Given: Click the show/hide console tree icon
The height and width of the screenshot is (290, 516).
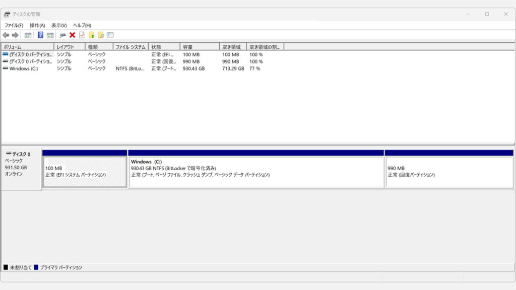Looking at the screenshot, I should tap(28, 35).
